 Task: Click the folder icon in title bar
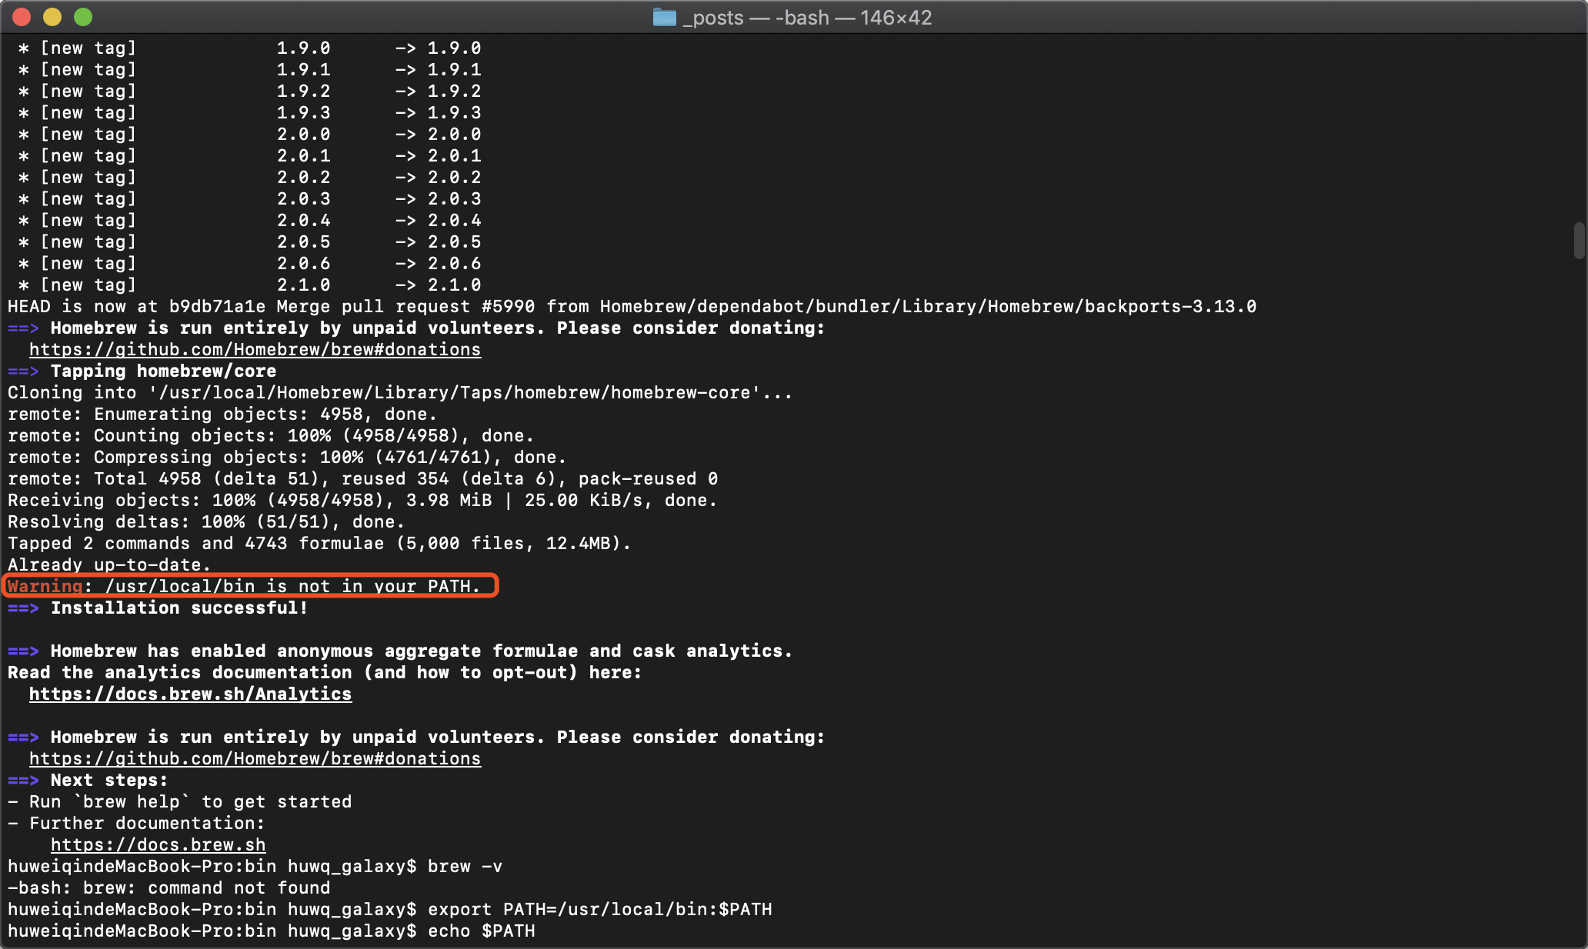coord(664,17)
